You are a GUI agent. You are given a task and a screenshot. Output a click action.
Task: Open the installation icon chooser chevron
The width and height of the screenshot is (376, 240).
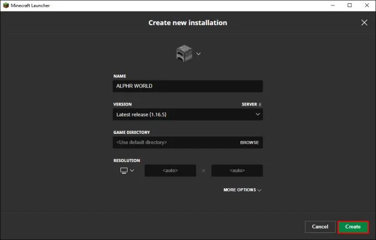pyautogui.click(x=198, y=54)
